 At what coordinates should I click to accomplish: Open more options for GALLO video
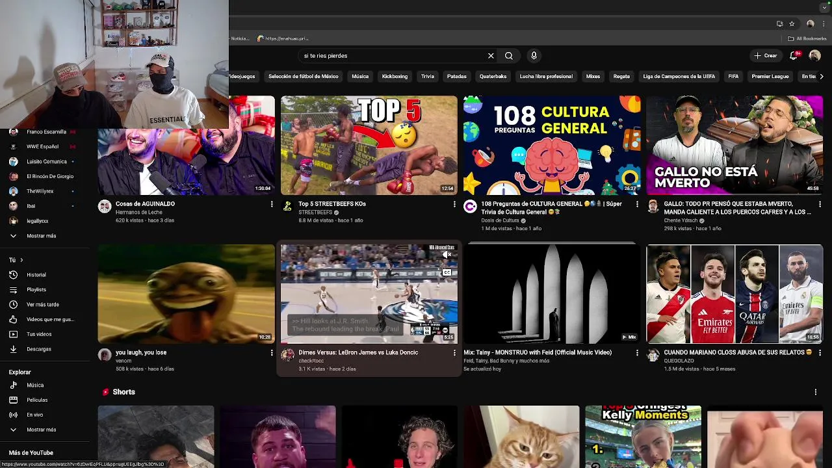820,204
